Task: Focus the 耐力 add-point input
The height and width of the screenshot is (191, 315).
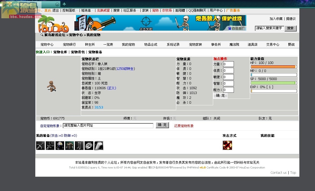Action: 228,90
